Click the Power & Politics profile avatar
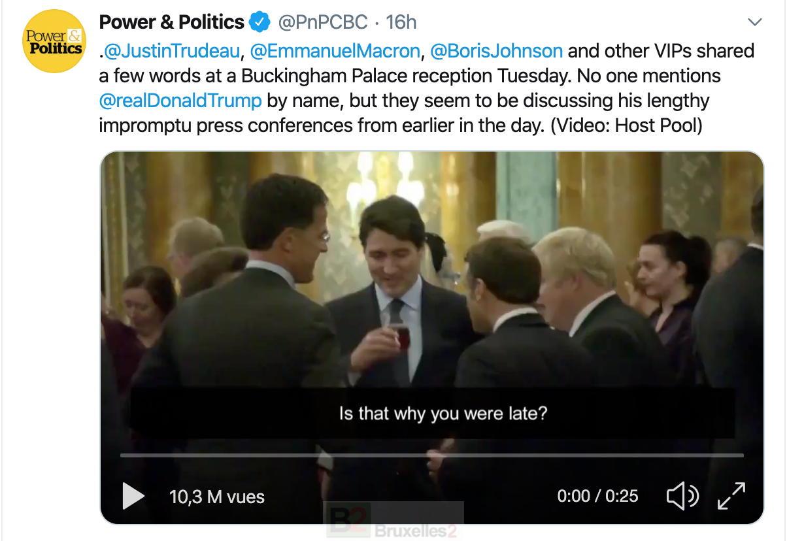 point(54,41)
